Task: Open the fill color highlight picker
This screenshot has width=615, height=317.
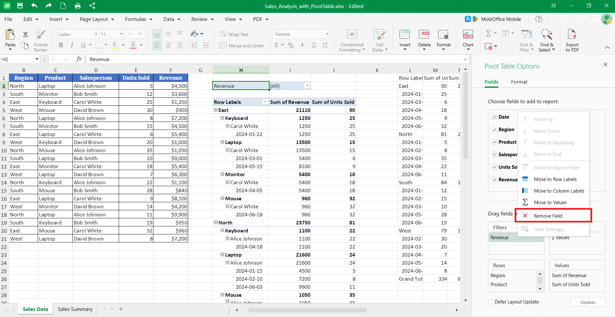Action: coord(123,45)
